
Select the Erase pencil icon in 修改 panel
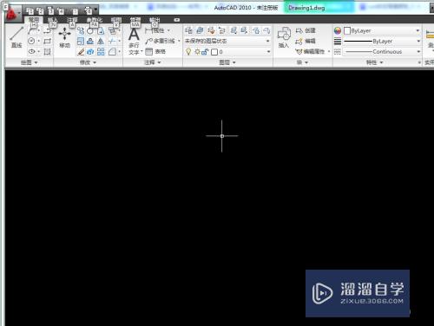(x=81, y=51)
